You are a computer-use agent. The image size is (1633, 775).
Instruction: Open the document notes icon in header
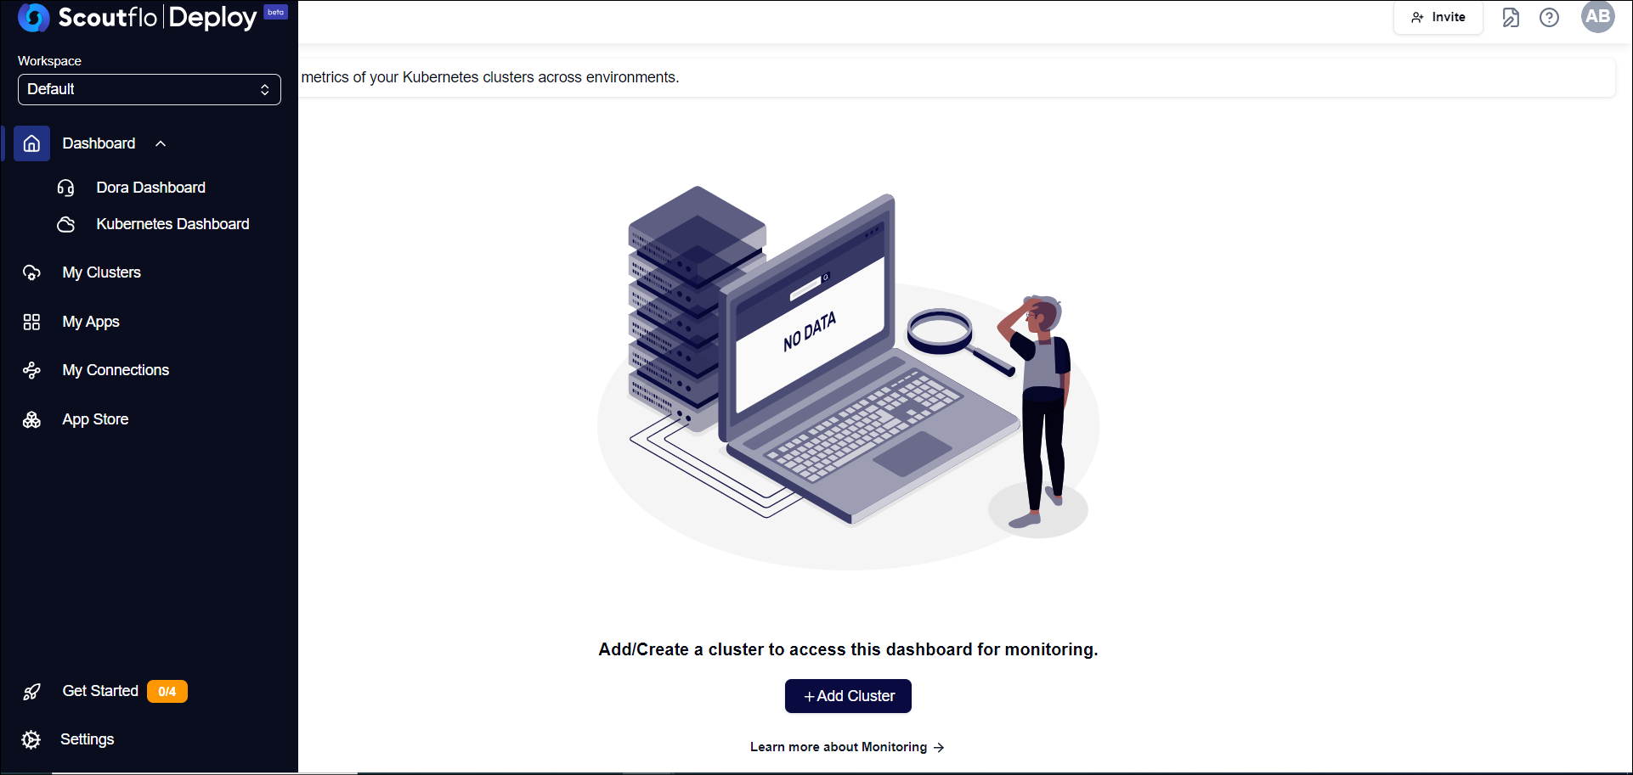(1511, 17)
